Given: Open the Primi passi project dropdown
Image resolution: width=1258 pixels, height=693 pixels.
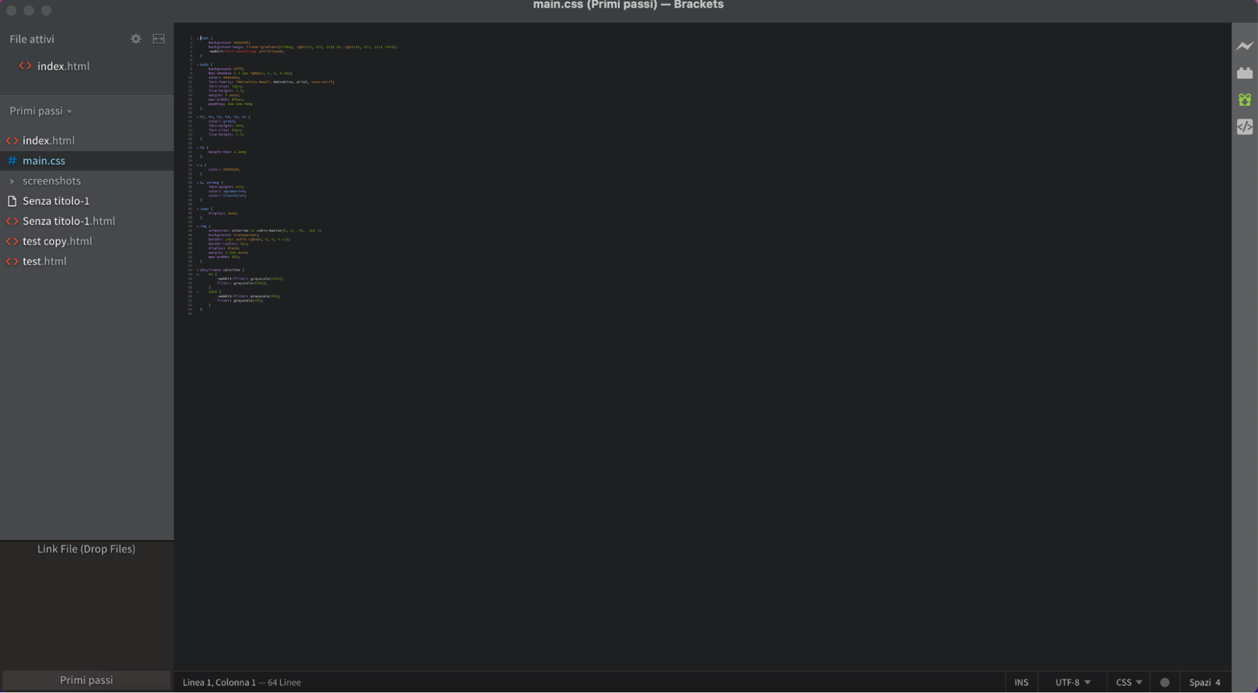Looking at the screenshot, I should (40, 111).
